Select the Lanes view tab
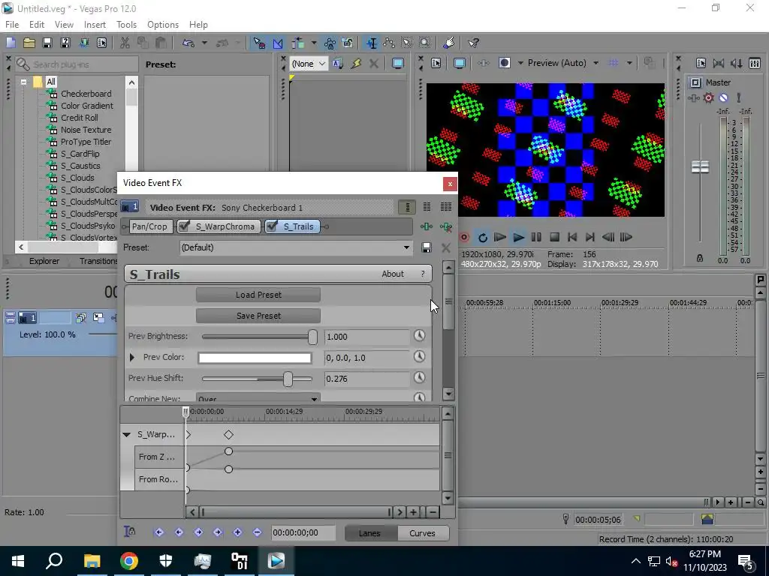 pyautogui.click(x=369, y=533)
